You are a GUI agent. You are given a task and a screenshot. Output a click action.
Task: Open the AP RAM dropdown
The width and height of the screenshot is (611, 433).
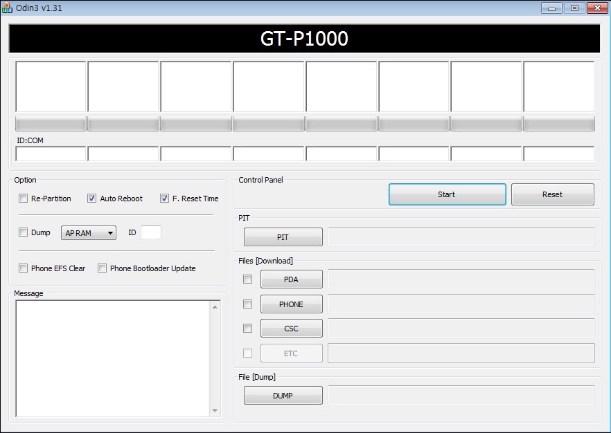[x=89, y=232]
